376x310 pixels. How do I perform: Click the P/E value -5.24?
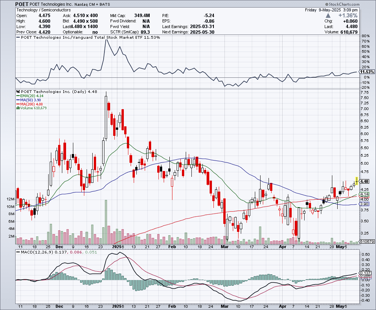[x=209, y=16]
